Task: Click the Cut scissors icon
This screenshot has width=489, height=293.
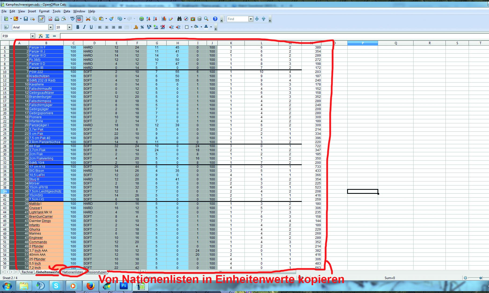Action: (x=88, y=19)
